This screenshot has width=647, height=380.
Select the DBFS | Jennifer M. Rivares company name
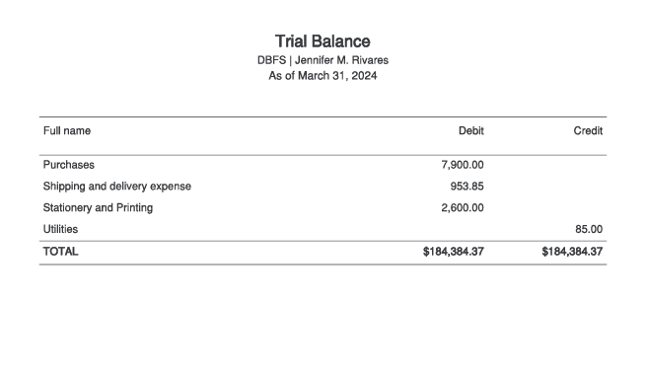click(323, 60)
